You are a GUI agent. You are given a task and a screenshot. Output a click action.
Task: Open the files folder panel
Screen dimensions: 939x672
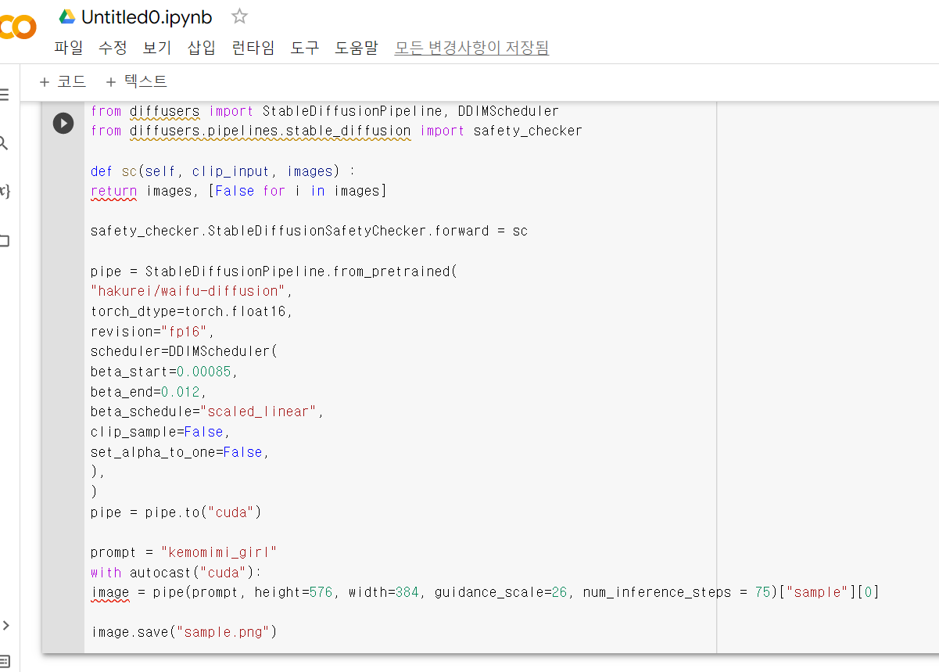point(5,241)
